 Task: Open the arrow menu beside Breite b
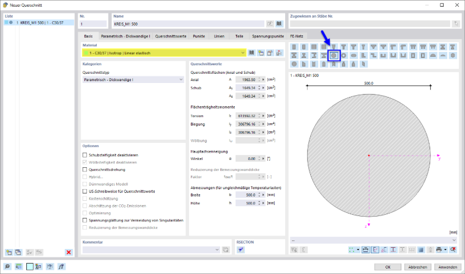[263, 195]
